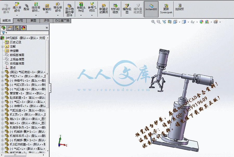This screenshot has width=234, height=157.
Task: Click 显示隐藏的零部件 (Show Hidden Components)
Action: 69,10
